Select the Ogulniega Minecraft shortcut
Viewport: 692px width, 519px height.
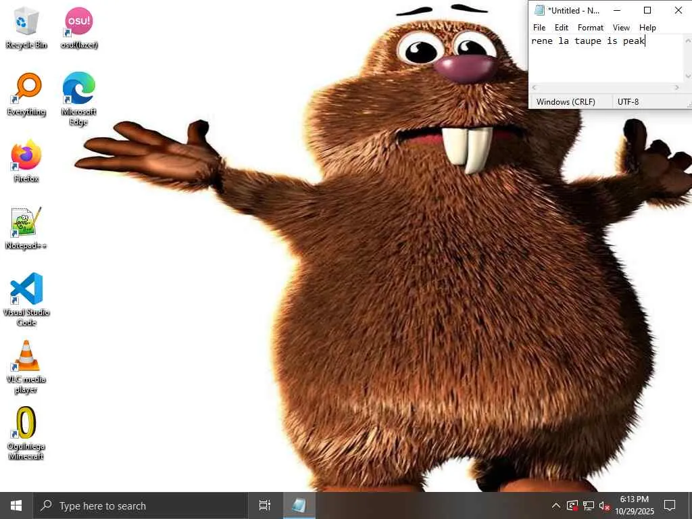pyautogui.click(x=26, y=433)
